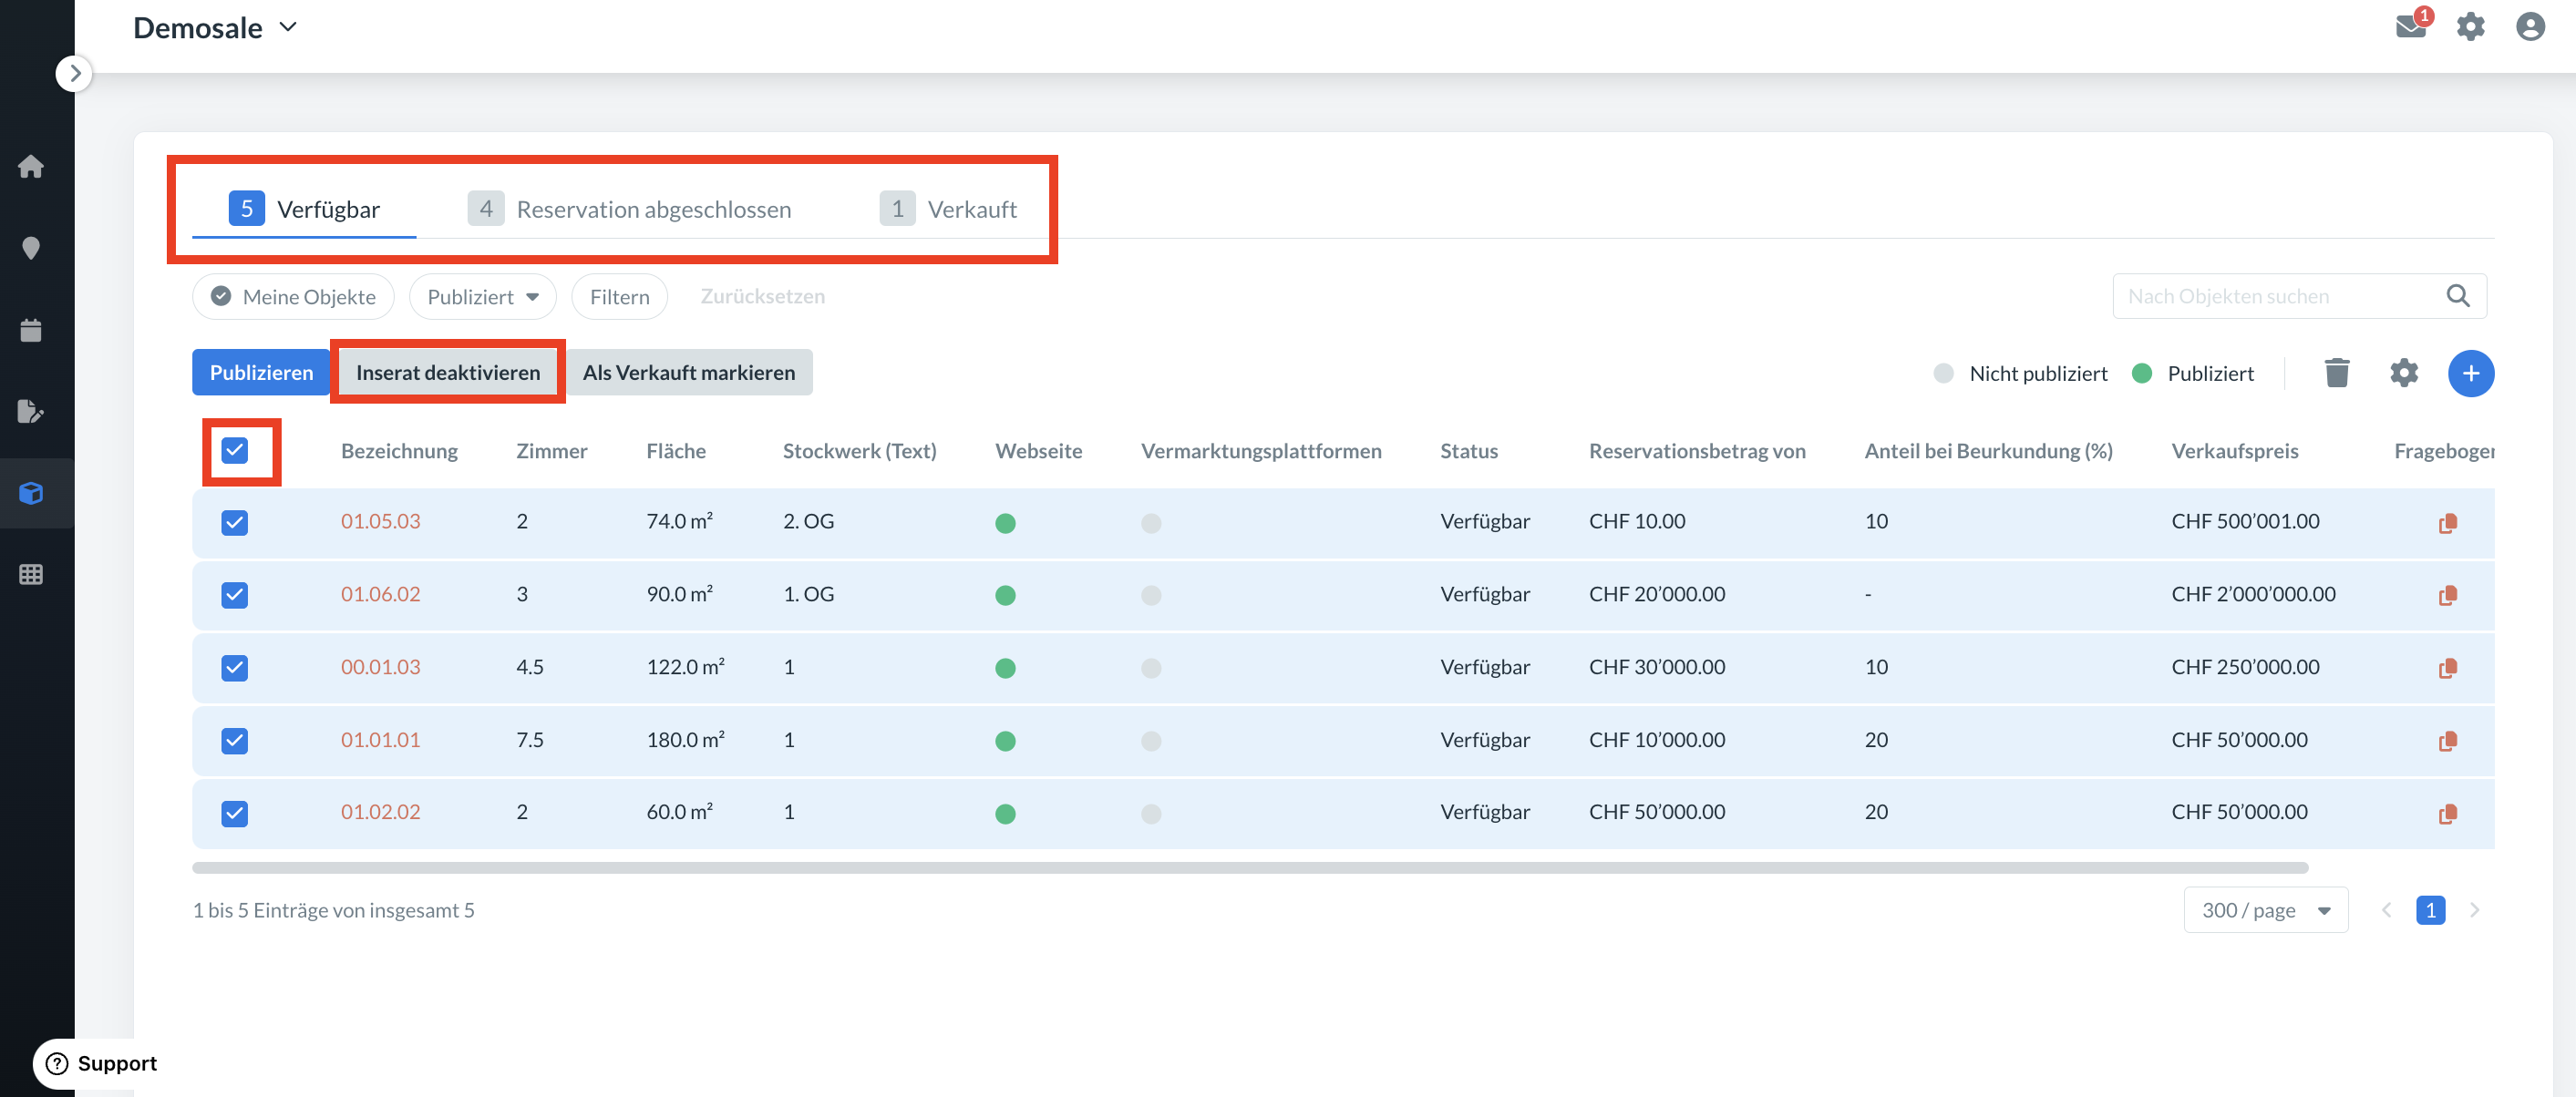2576x1097 pixels.
Task: Open the mail notifications icon
Action: click(2411, 26)
